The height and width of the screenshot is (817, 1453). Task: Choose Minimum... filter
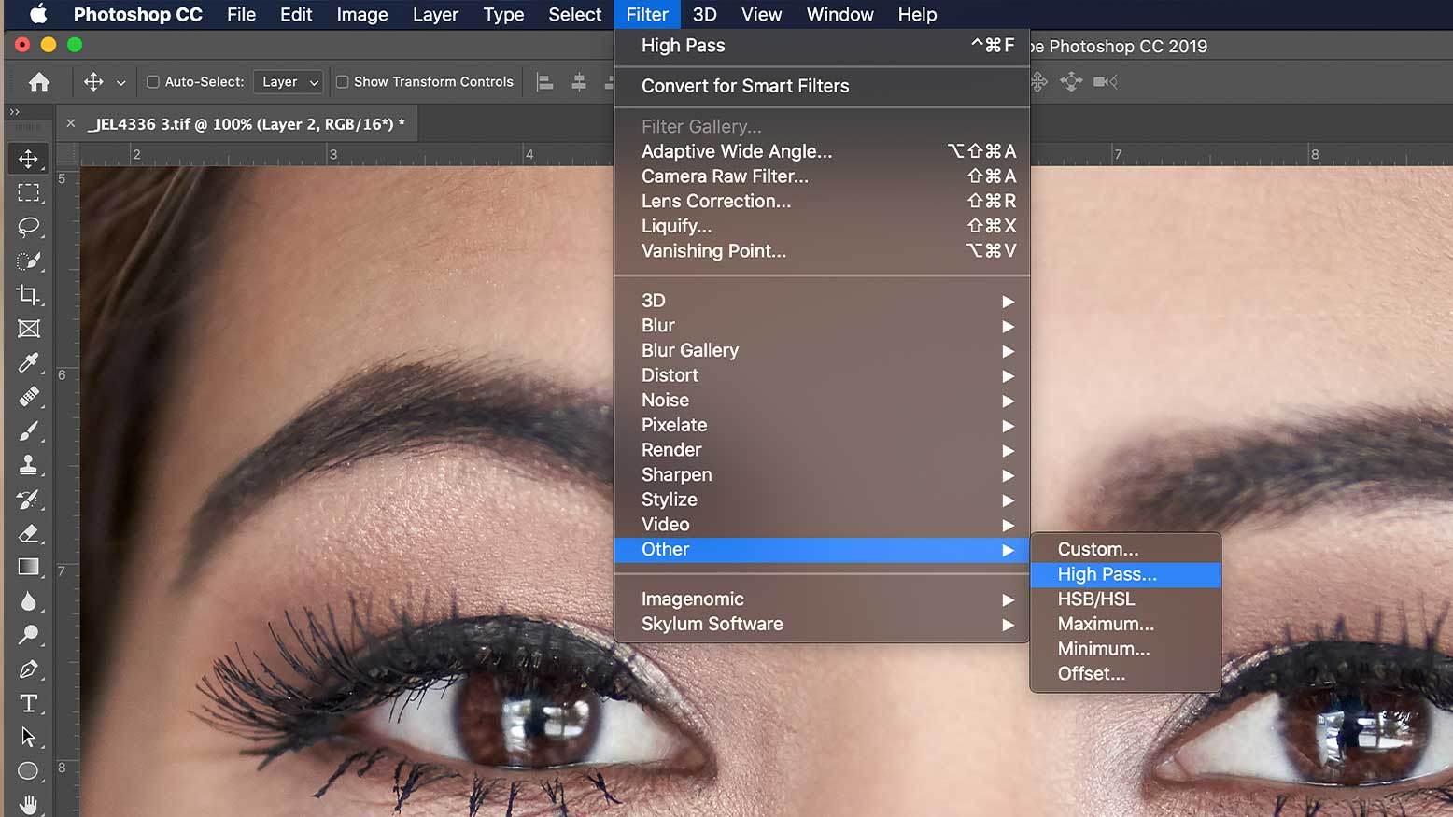point(1125,649)
